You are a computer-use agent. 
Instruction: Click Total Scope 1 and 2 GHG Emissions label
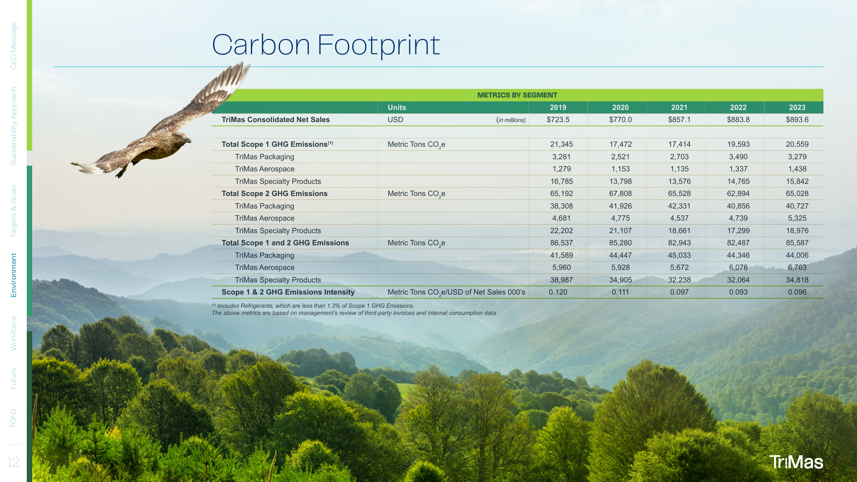pyautogui.click(x=285, y=243)
